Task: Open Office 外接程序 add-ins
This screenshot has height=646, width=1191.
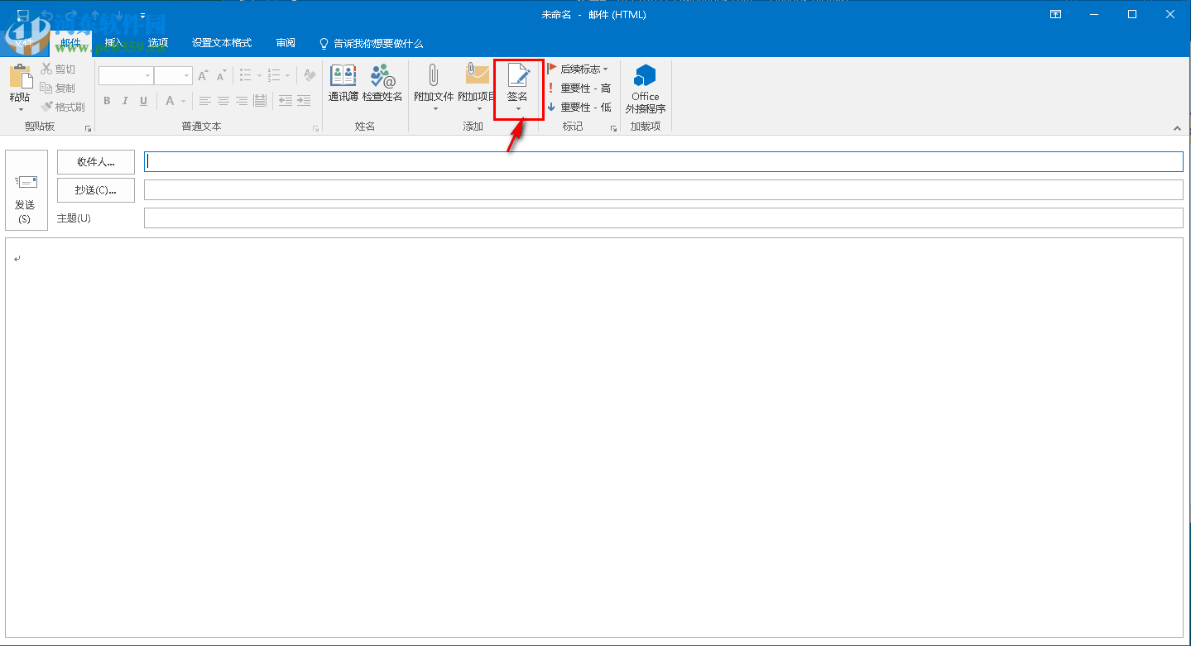Action: point(646,89)
